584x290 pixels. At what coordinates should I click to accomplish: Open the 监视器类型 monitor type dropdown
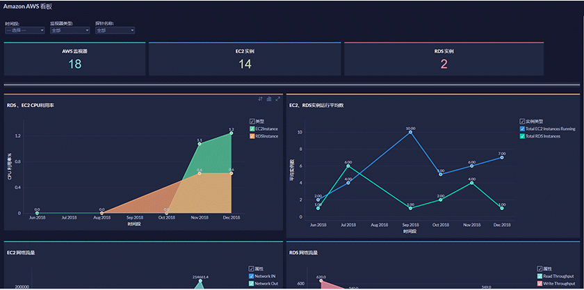[x=70, y=31]
